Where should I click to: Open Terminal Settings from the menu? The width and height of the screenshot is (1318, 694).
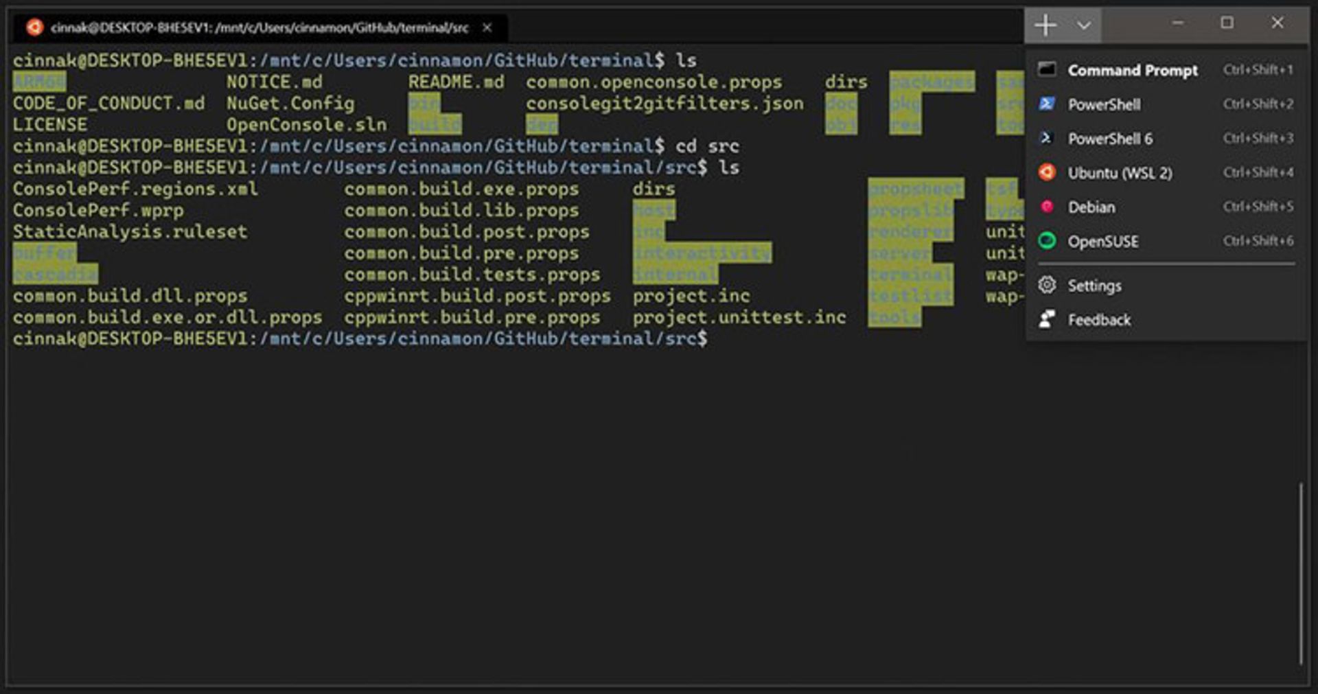click(x=1094, y=286)
